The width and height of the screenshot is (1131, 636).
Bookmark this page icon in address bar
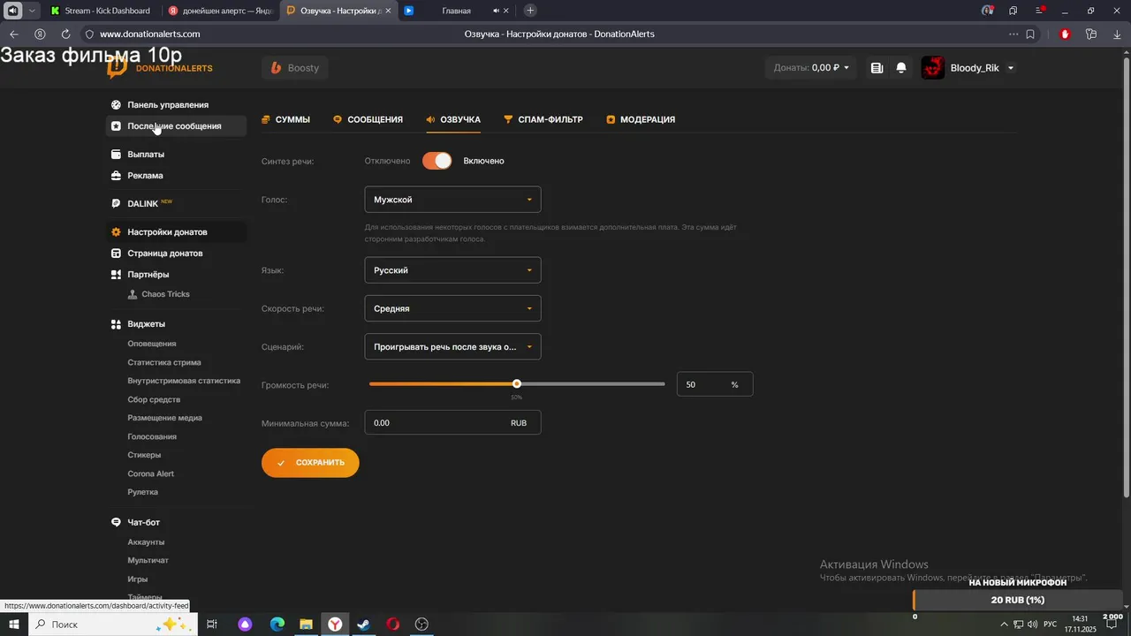(1030, 34)
